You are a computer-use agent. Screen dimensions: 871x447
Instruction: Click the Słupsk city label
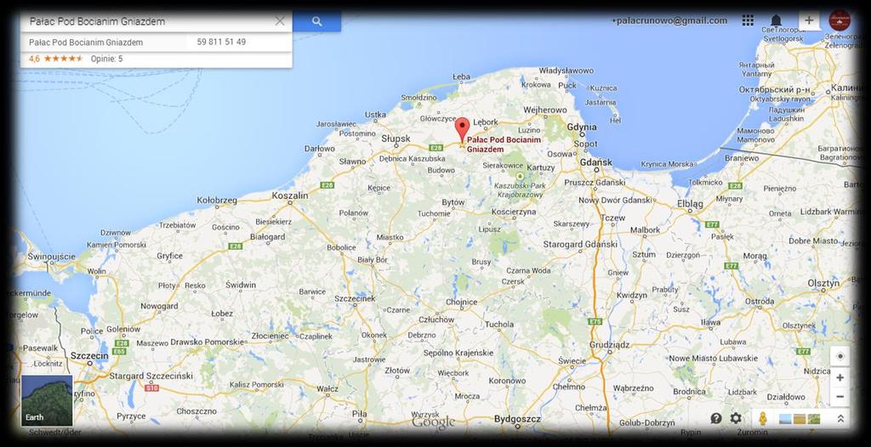click(396, 139)
